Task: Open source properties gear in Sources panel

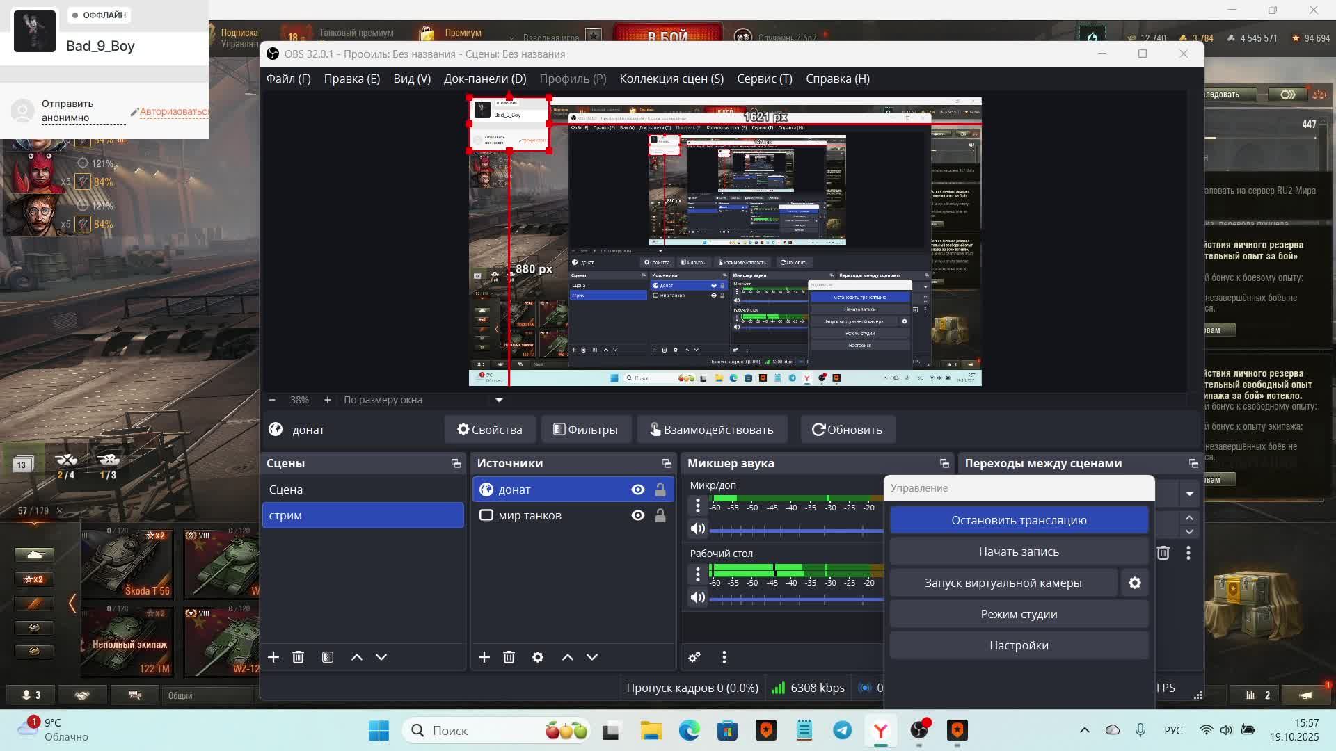Action: pyautogui.click(x=538, y=657)
